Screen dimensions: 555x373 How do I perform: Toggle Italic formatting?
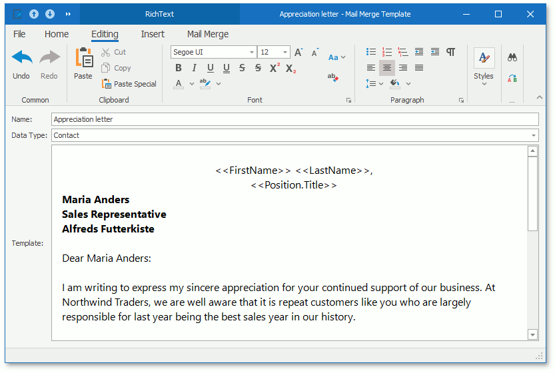tap(194, 68)
